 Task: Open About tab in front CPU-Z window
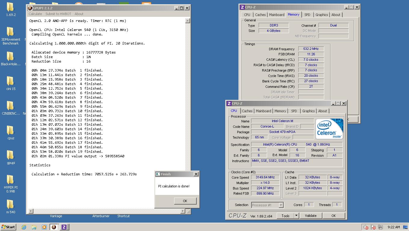click(322, 111)
